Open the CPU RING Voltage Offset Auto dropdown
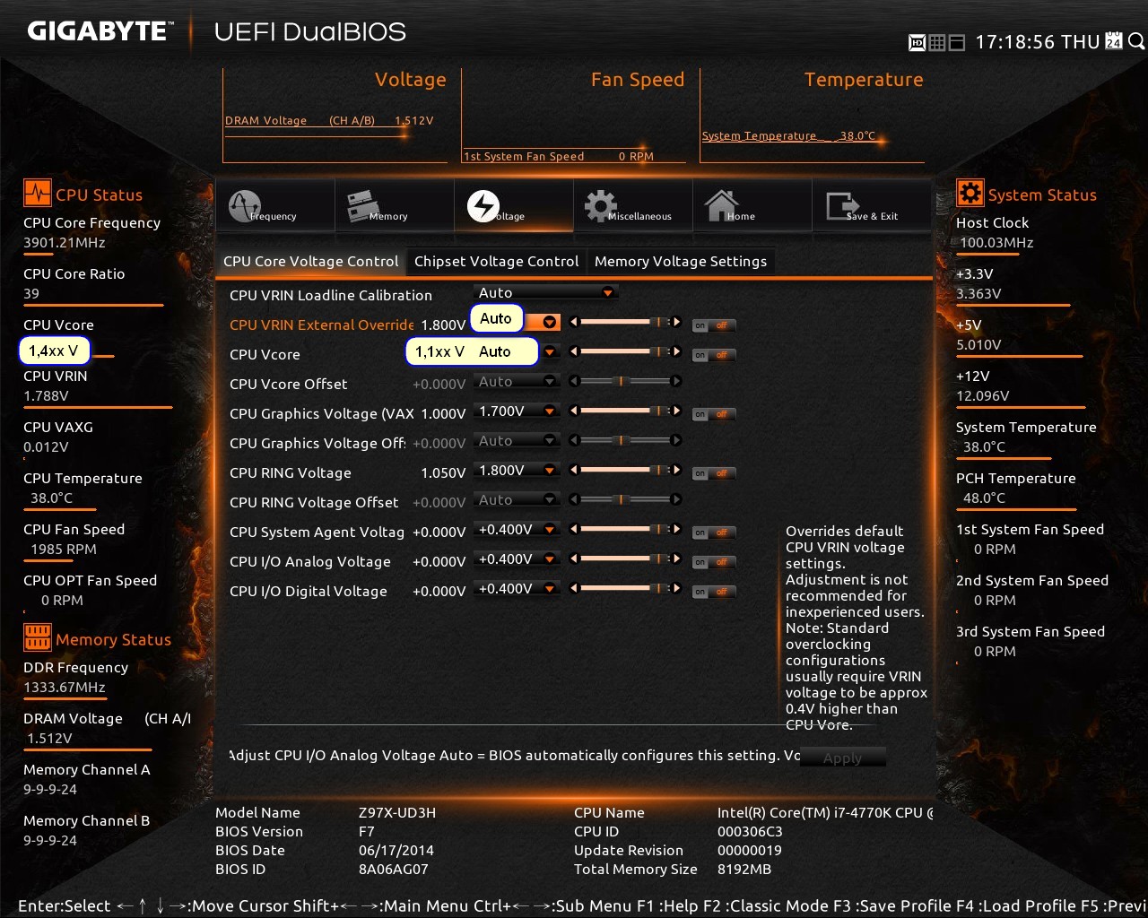1148x918 pixels. tap(517, 499)
